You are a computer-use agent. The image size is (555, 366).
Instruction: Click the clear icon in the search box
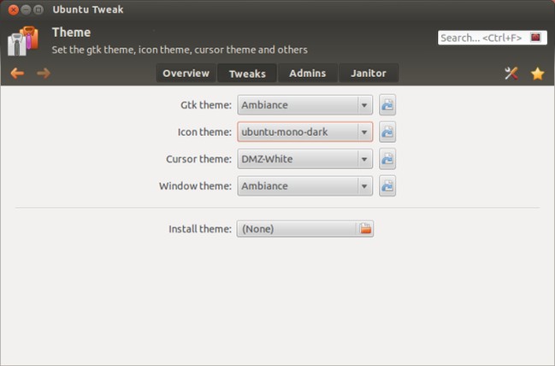point(535,37)
